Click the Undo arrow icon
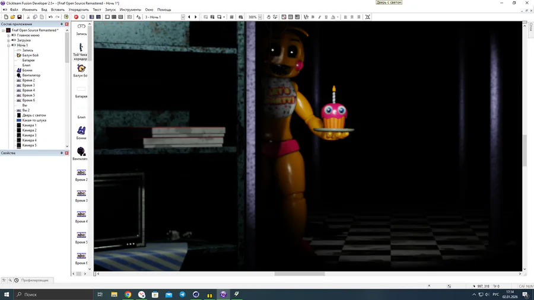 [50, 17]
